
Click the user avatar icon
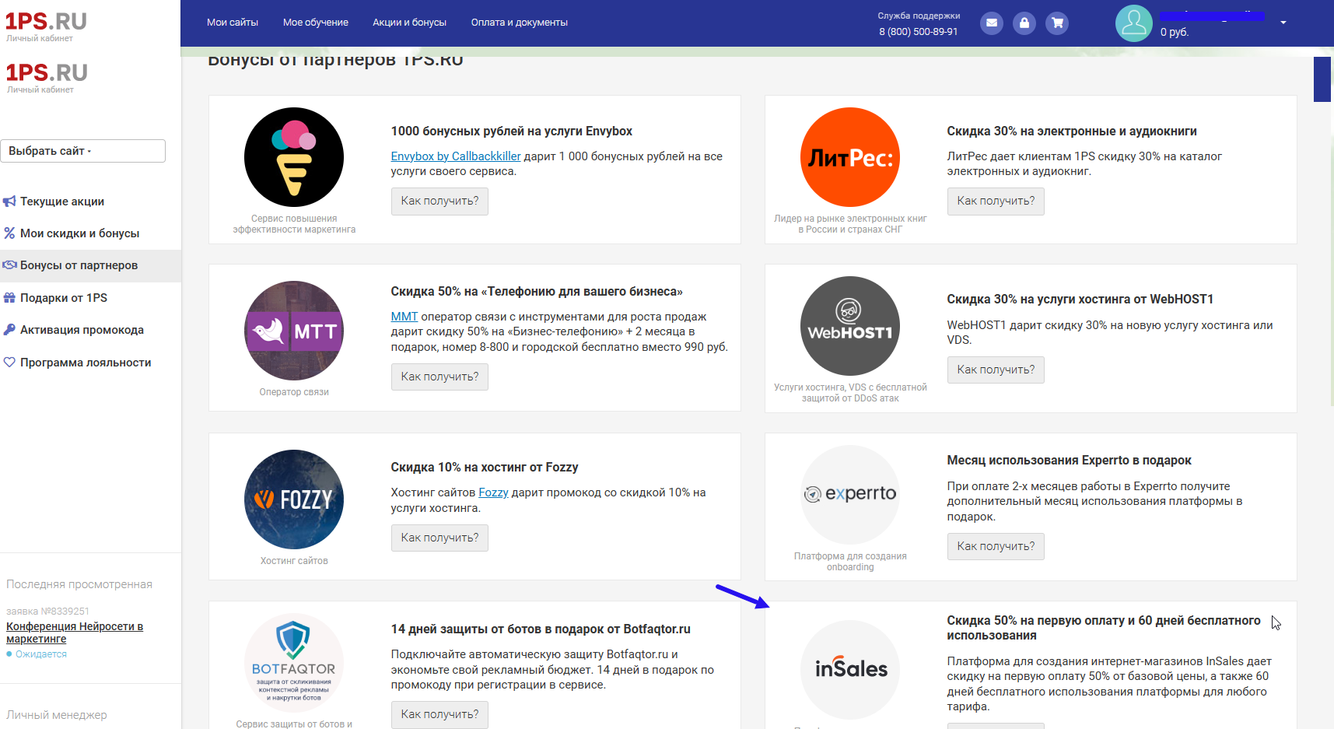pos(1134,23)
